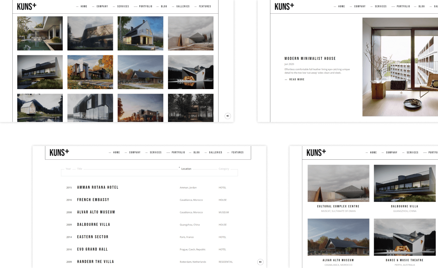
Task: Open Features menu in the image grid page
Action: (x=205, y=7)
